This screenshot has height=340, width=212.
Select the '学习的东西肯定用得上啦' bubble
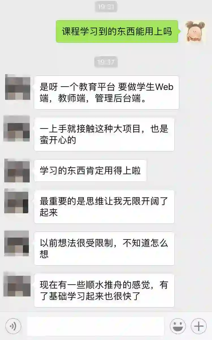point(90,171)
